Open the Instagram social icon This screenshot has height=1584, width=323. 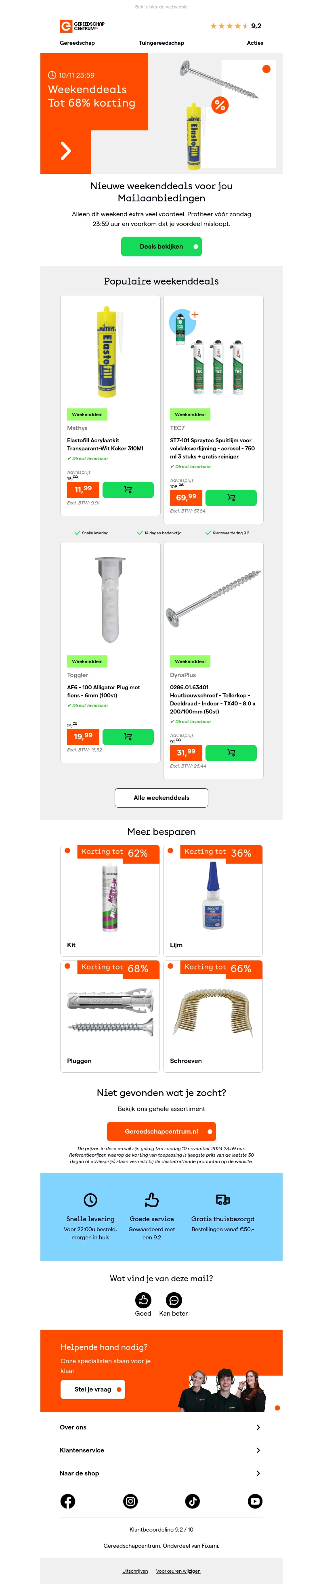click(130, 1501)
